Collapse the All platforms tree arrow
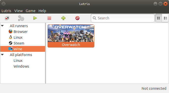This screenshot has height=93, width=169. click(2, 55)
